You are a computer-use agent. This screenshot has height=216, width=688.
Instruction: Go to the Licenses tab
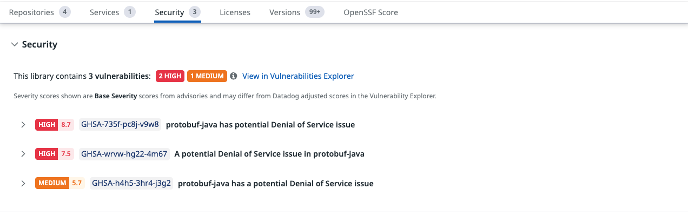(235, 12)
